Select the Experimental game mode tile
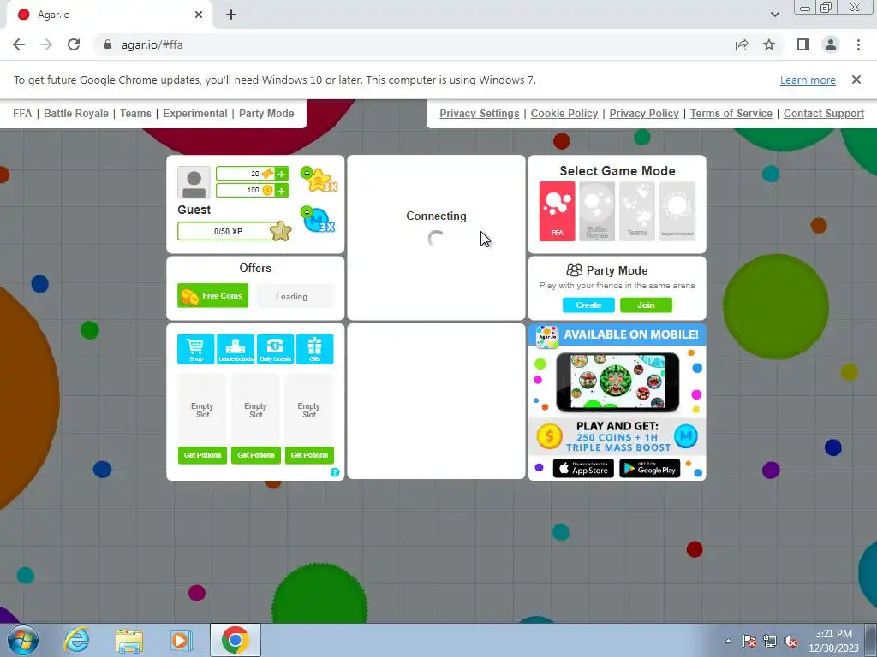877x657 pixels. click(x=677, y=211)
